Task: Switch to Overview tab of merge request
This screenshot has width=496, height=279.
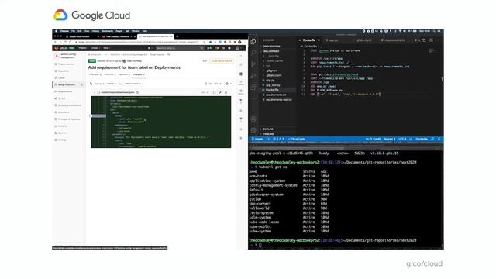Action: pyautogui.click(x=95, y=74)
